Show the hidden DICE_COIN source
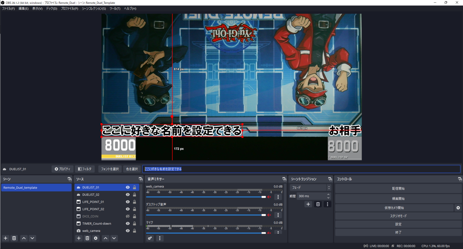The height and width of the screenshot is (249, 463). tap(128, 217)
